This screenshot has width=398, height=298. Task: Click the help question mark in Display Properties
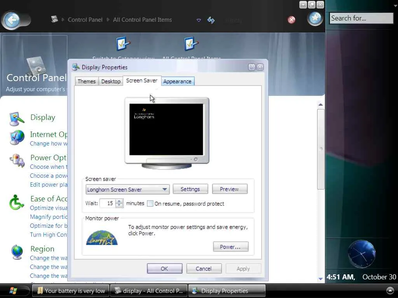pyautogui.click(x=251, y=67)
